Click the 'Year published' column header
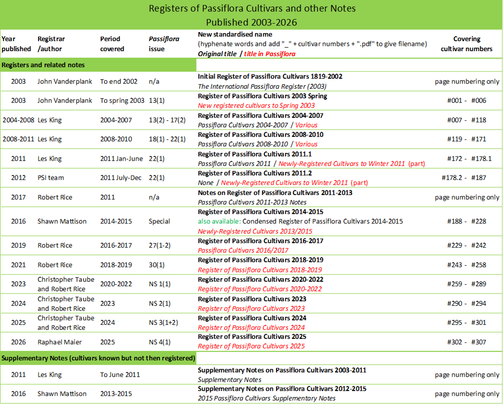This screenshot has height=404, width=503. [16, 44]
